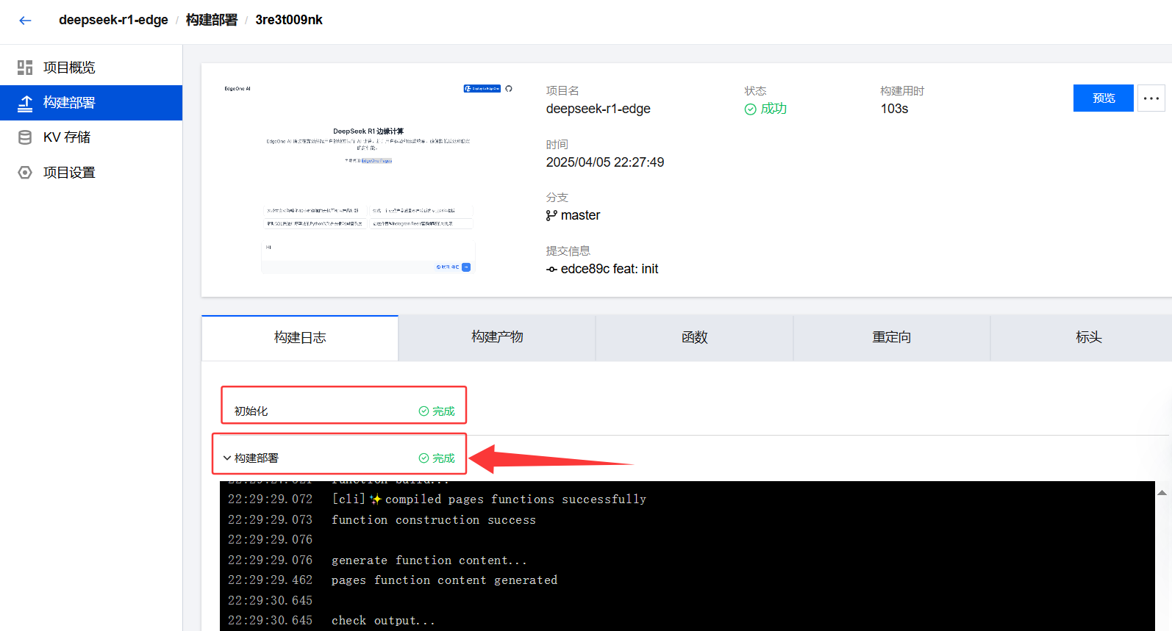Select log line 'function construction success'
This screenshot has height=631, width=1172.
point(433,520)
